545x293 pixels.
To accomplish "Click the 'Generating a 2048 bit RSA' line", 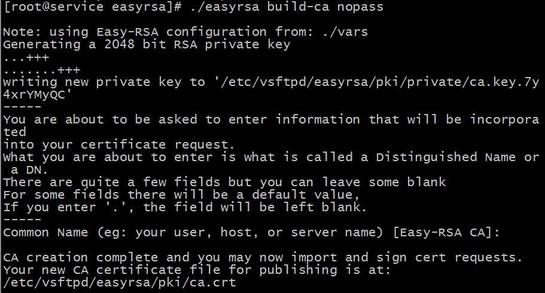I will click(x=147, y=44).
